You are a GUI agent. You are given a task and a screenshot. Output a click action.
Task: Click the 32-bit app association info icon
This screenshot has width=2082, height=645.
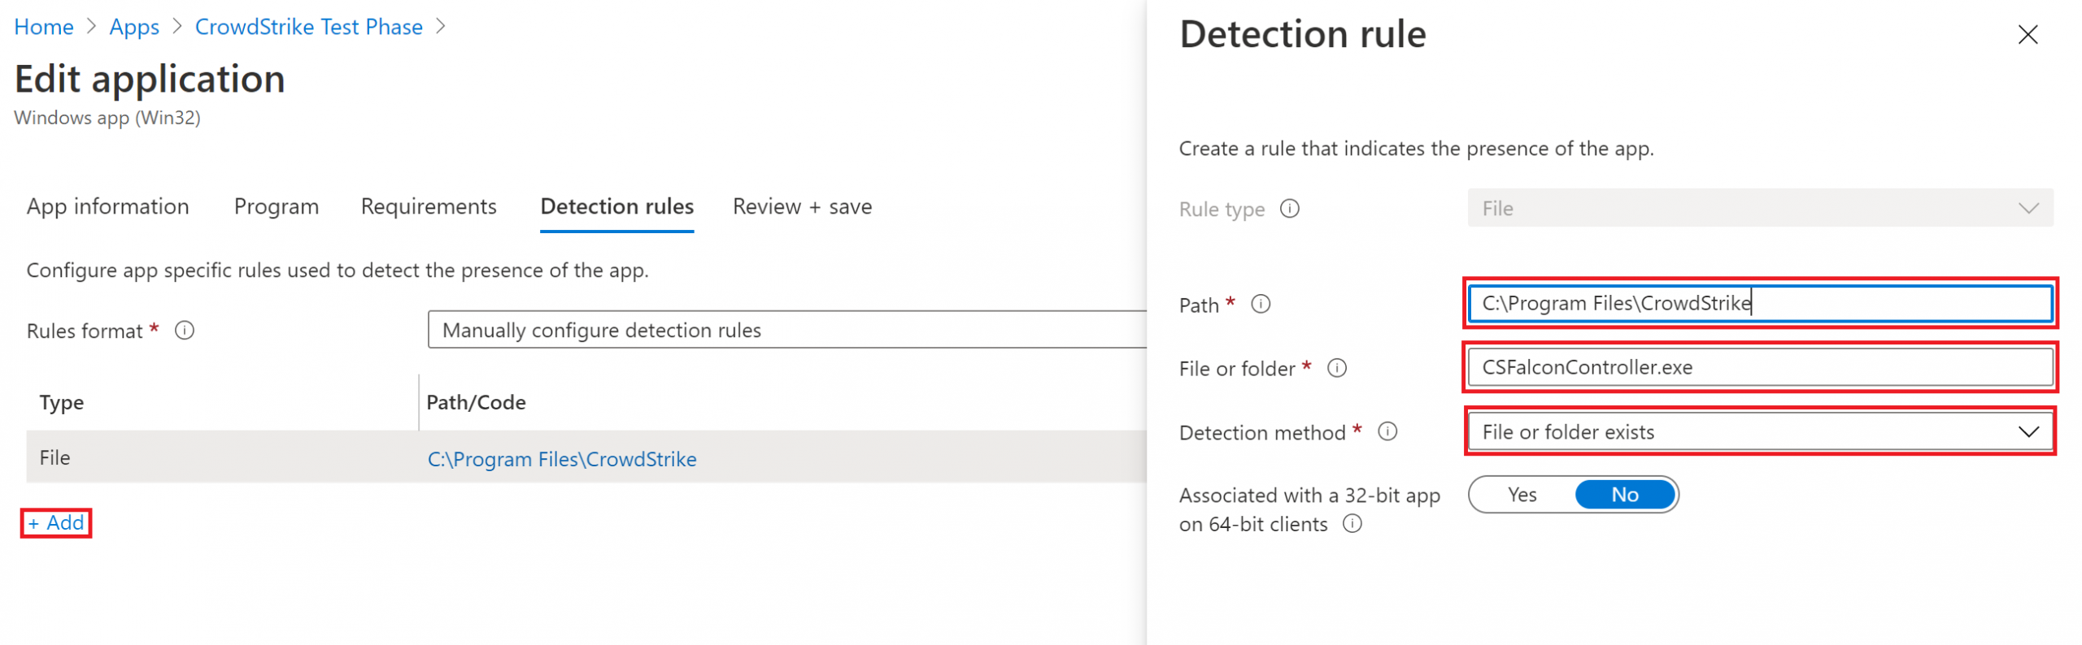[1352, 524]
